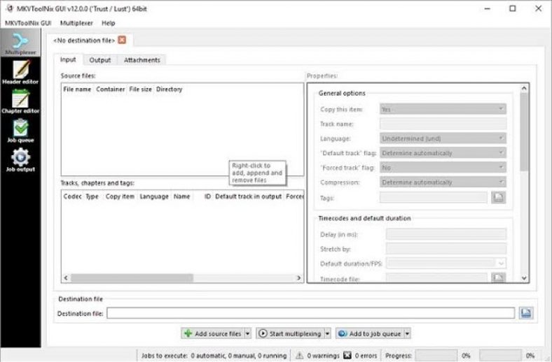This screenshot has width=552, height=362.
Task: Minimize the MKVToolNix window
Action: click(x=488, y=8)
